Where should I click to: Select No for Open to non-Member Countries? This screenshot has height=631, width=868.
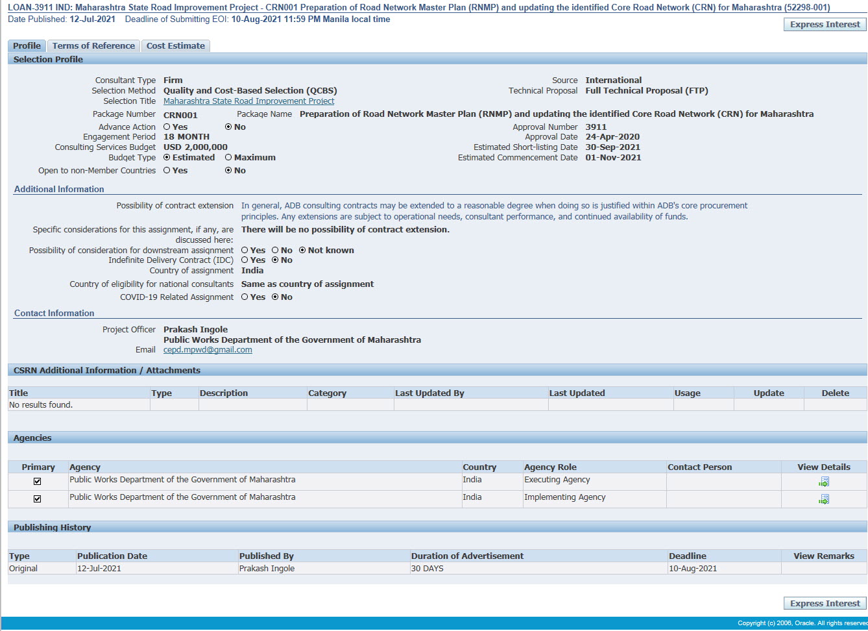[x=228, y=171]
